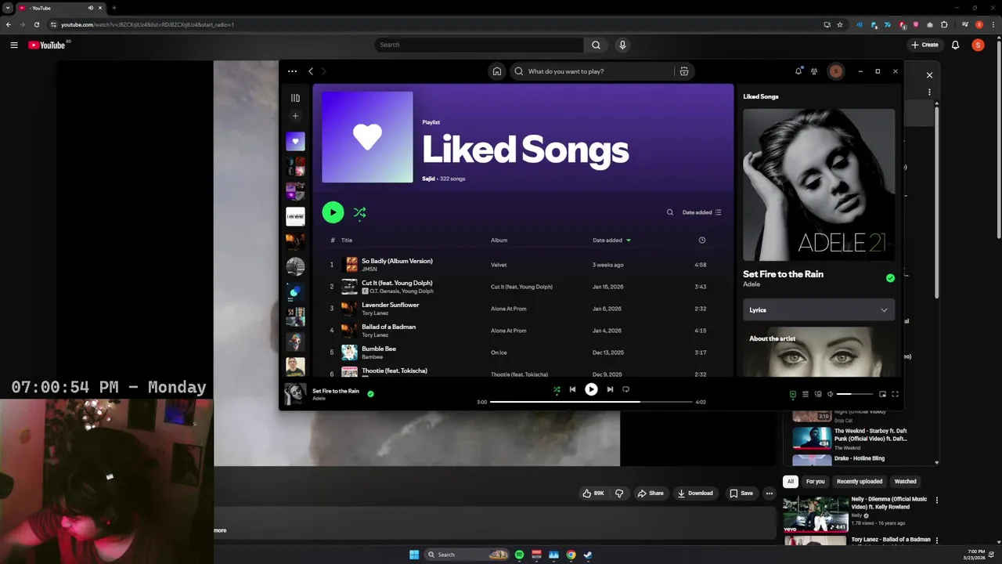Open Adele artist link under Now Playing title
This screenshot has height=564, width=1002.
(x=751, y=284)
